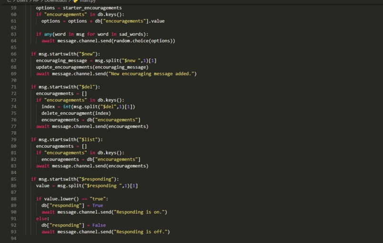Click the '"$del"' string on line 71
This screenshot has width=383, height=243.
pos(86,87)
